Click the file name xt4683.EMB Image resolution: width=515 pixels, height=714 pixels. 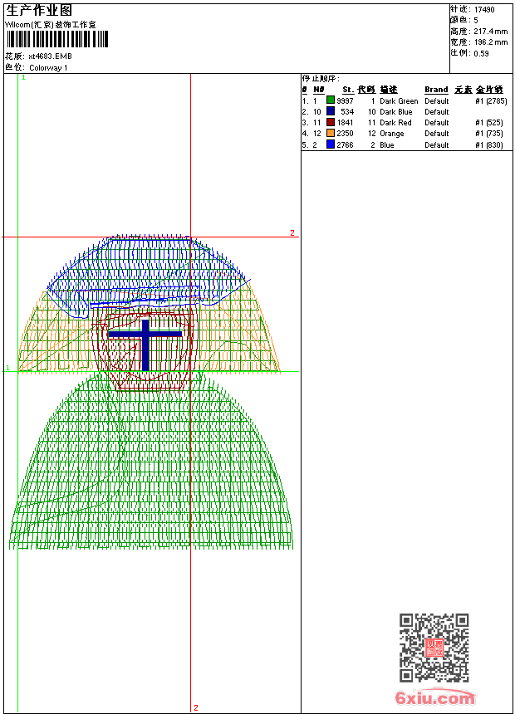50,56
